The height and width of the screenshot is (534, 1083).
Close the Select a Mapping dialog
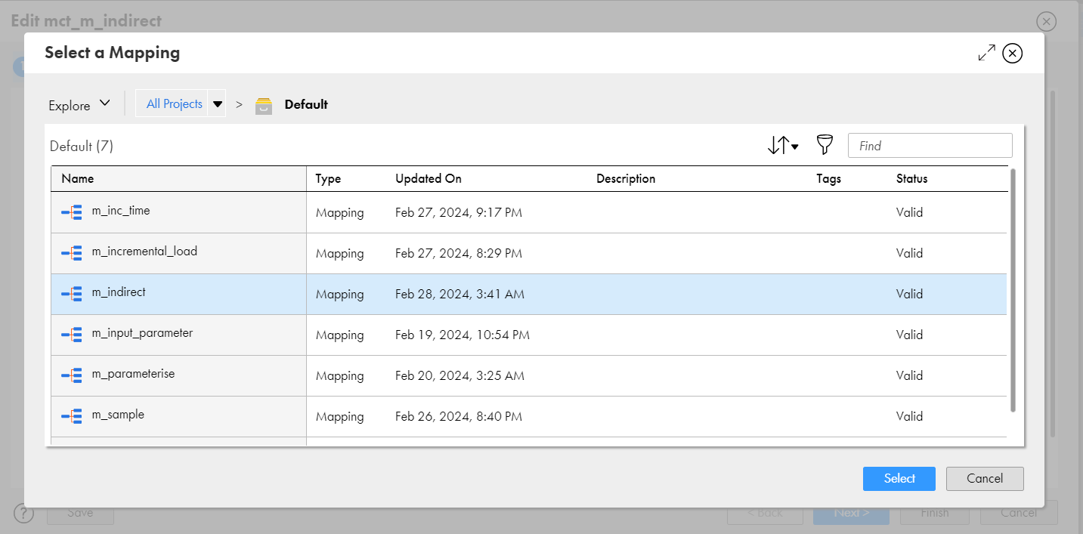pyautogui.click(x=1013, y=53)
